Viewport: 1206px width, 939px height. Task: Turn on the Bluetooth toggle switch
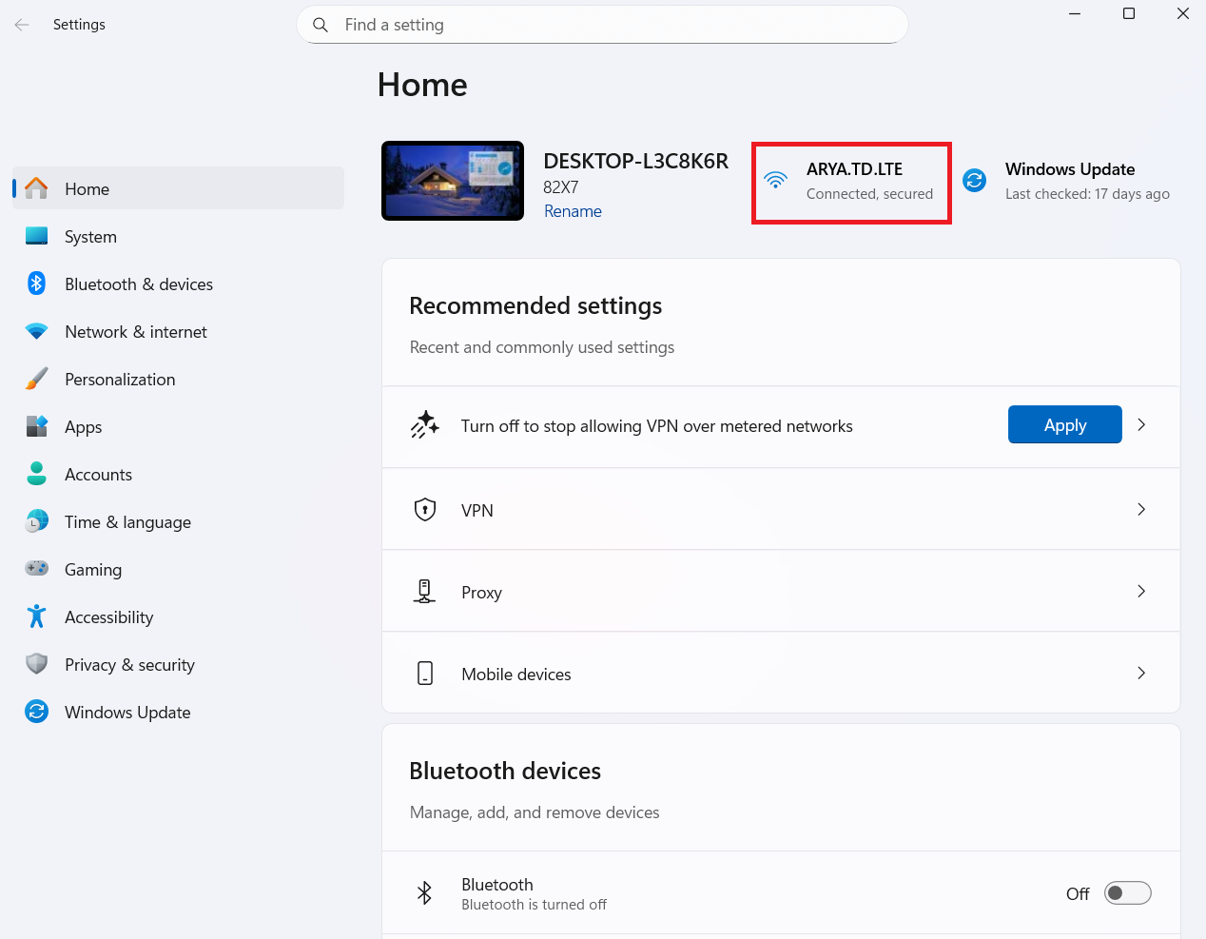pos(1127,893)
